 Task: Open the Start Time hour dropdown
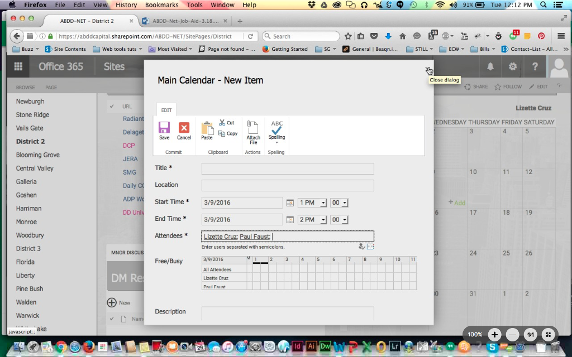[x=312, y=202]
